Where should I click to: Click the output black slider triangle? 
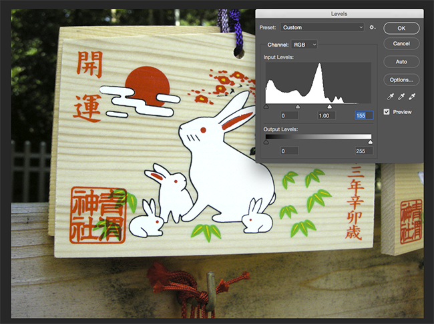tap(266, 142)
